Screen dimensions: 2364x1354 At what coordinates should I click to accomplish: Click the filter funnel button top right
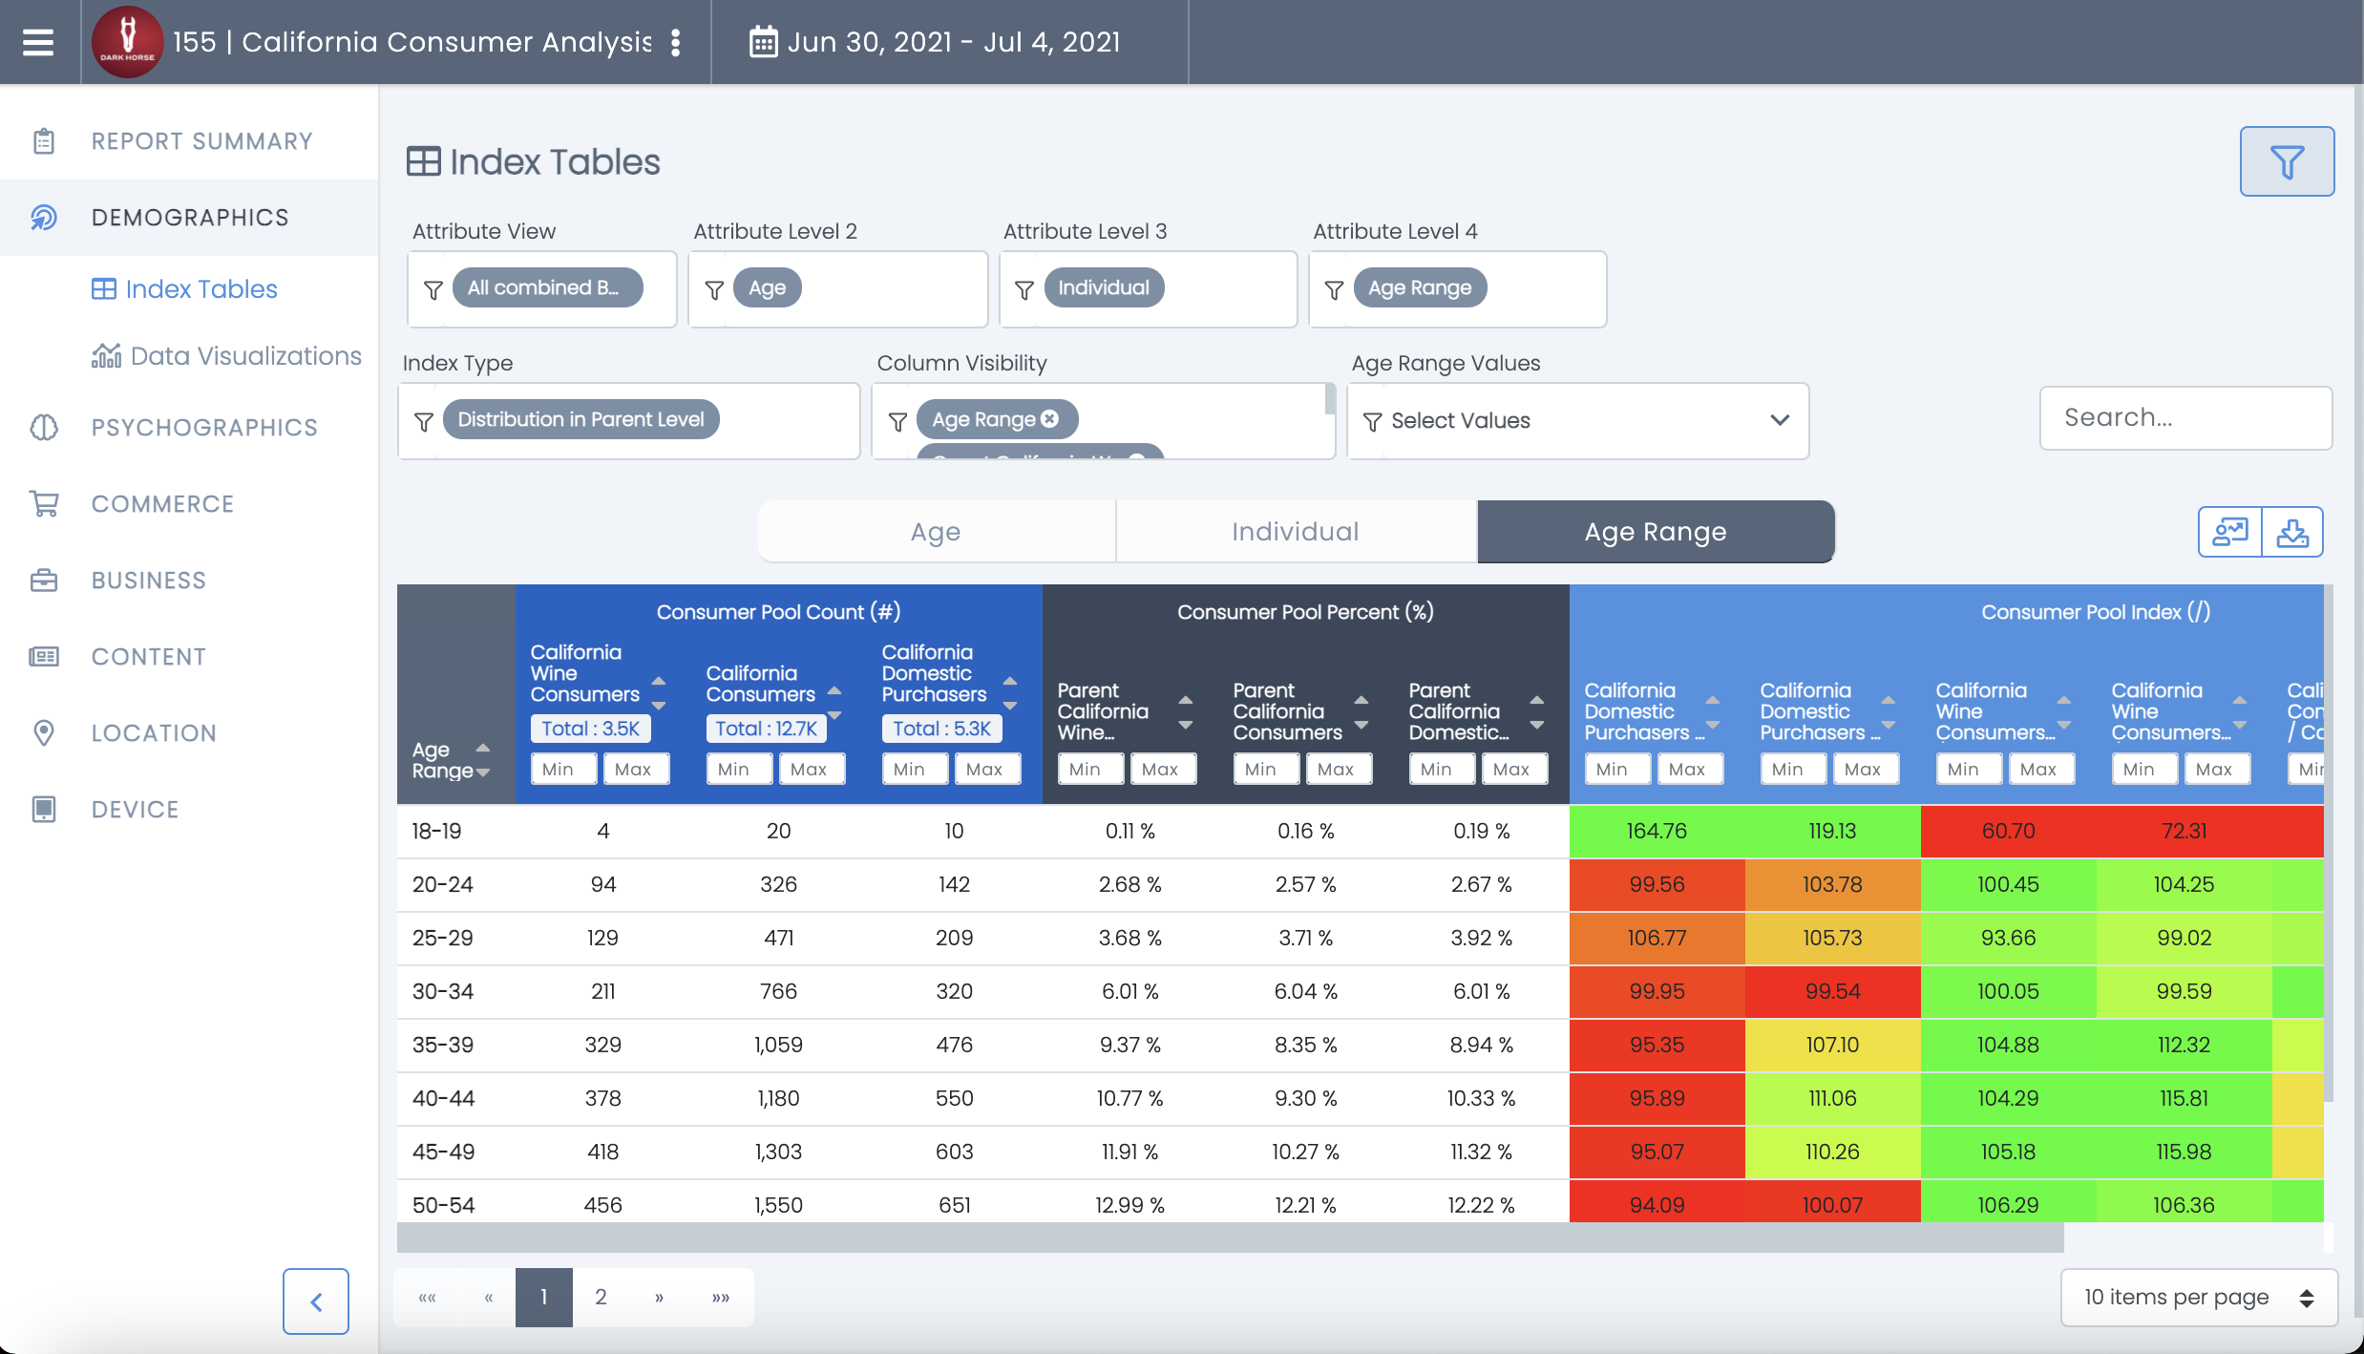2287,161
